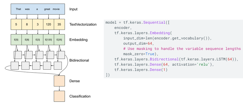Click the E[35] embedding cell

click(x=59, y=40)
